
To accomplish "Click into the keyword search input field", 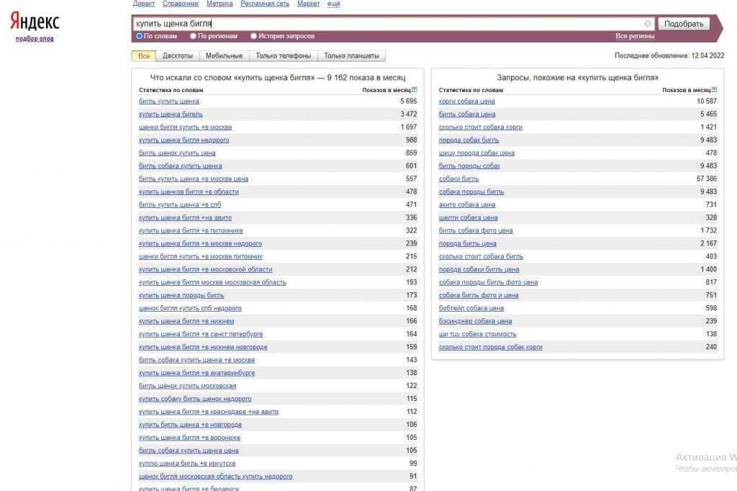I will click(x=389, y=24).
